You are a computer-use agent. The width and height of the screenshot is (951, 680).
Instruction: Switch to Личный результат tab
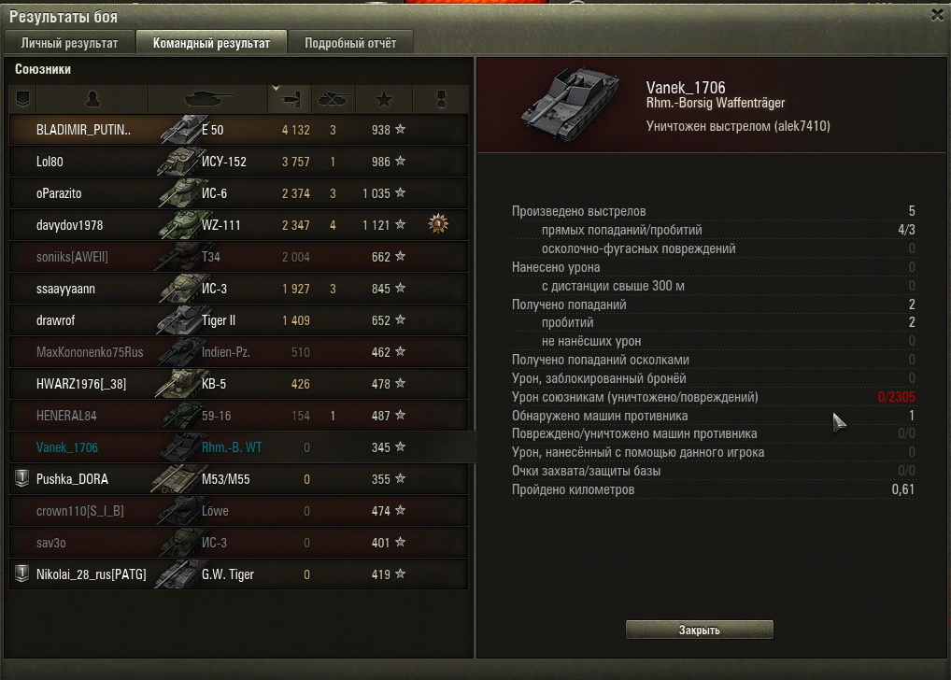[x=69, y=42]
